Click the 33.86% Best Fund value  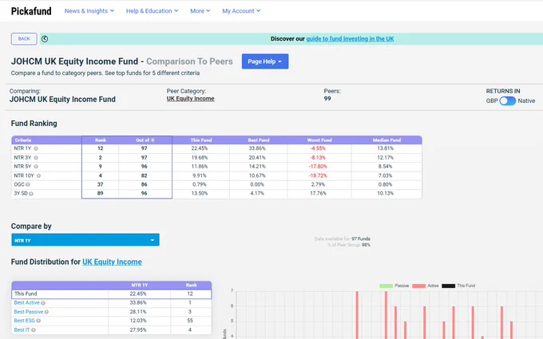click(257, 148)
